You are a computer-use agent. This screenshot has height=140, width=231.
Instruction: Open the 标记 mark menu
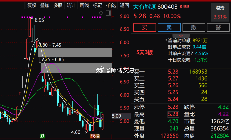(x=98, y=5)
